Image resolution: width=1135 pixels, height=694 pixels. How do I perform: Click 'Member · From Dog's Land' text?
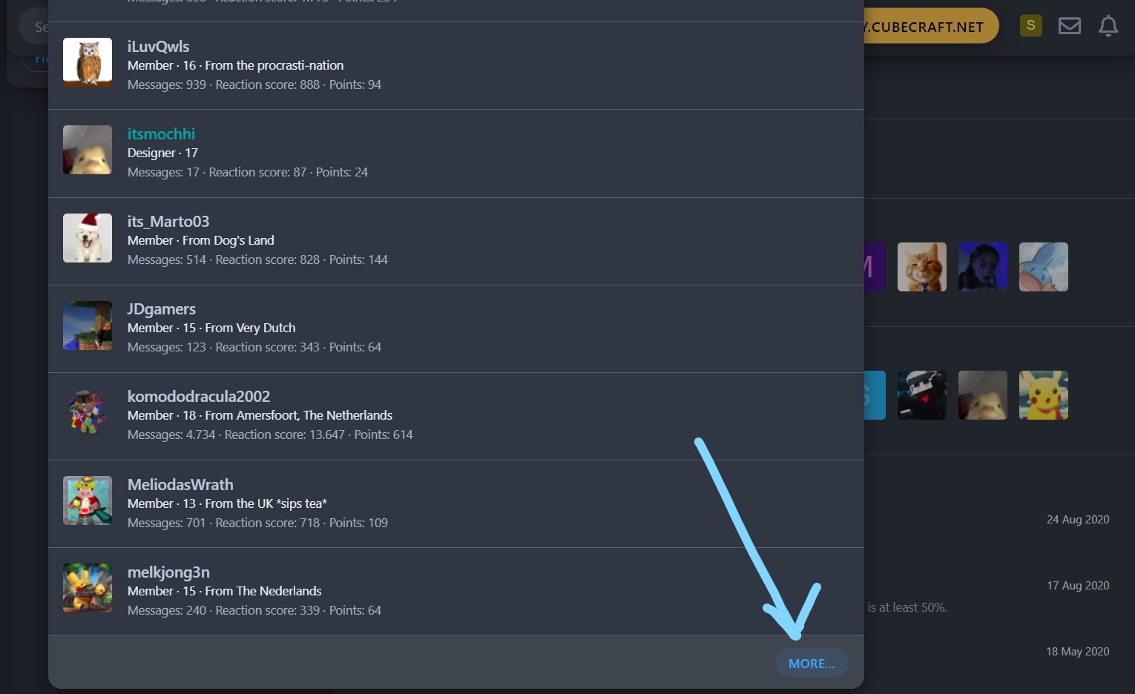coord(201,240)
